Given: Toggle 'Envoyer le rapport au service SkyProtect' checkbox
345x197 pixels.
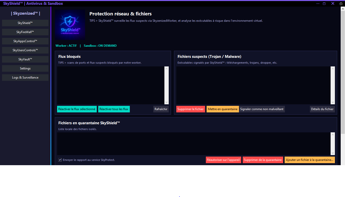Looking at the screenshot, I should pos(60,160).
